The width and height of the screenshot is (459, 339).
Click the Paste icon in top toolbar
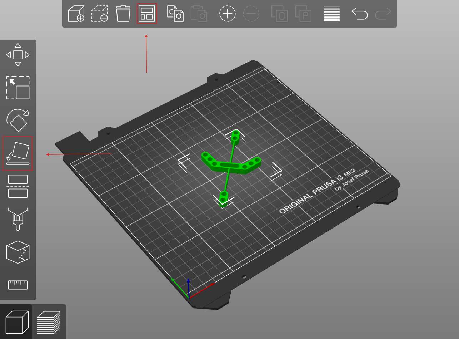coord(199,14)
